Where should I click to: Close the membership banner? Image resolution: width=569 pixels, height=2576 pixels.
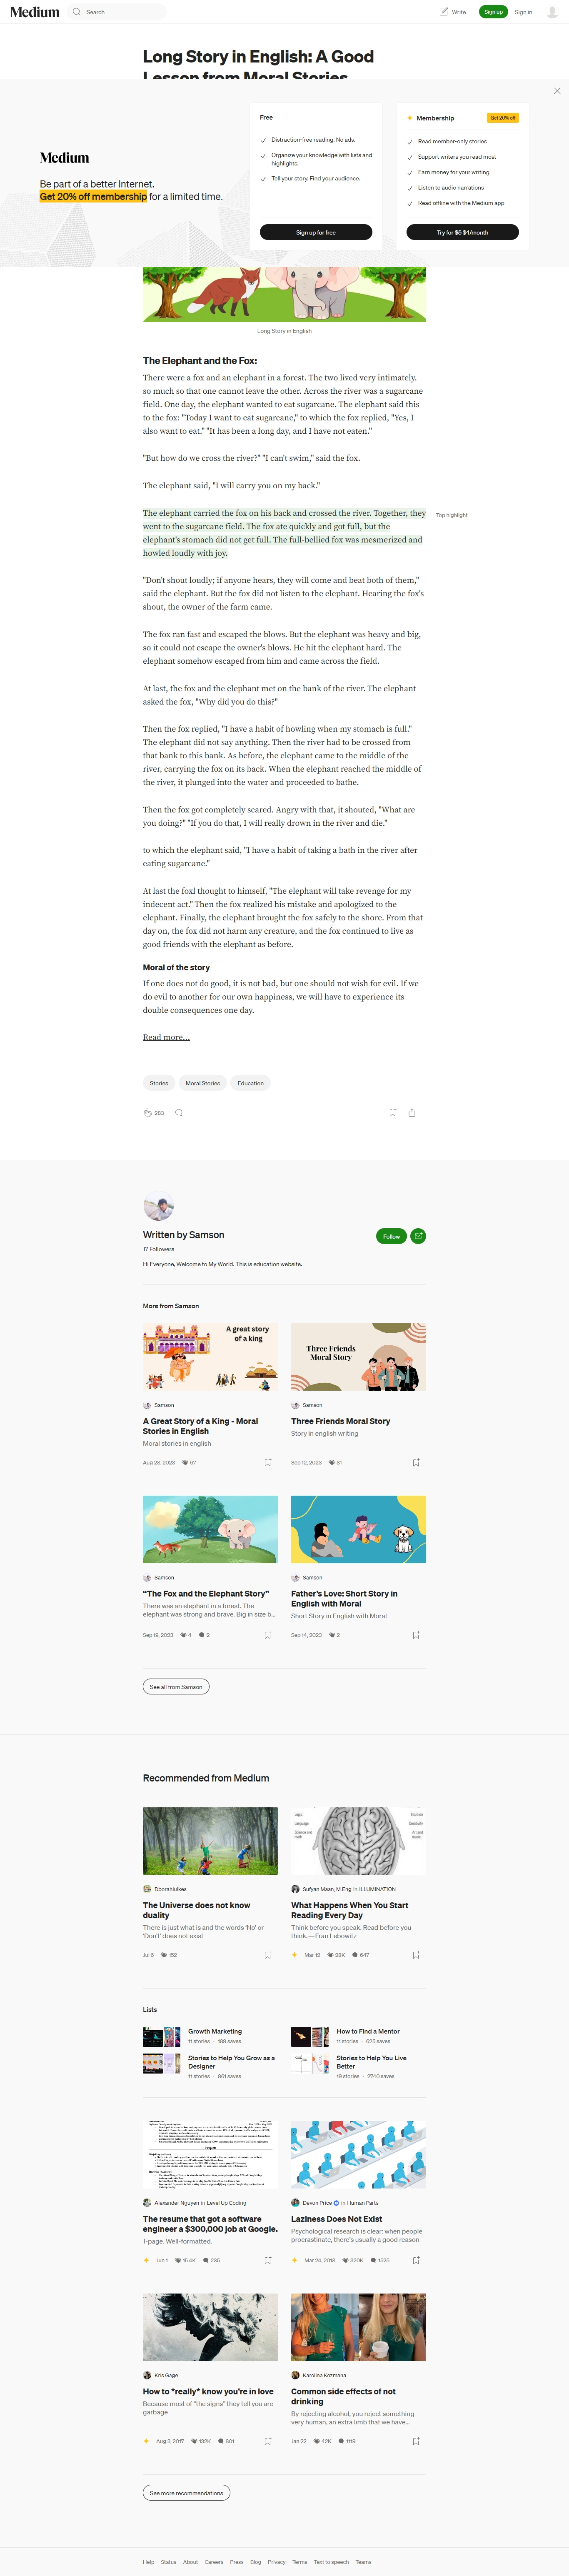(x=557, y=91)
